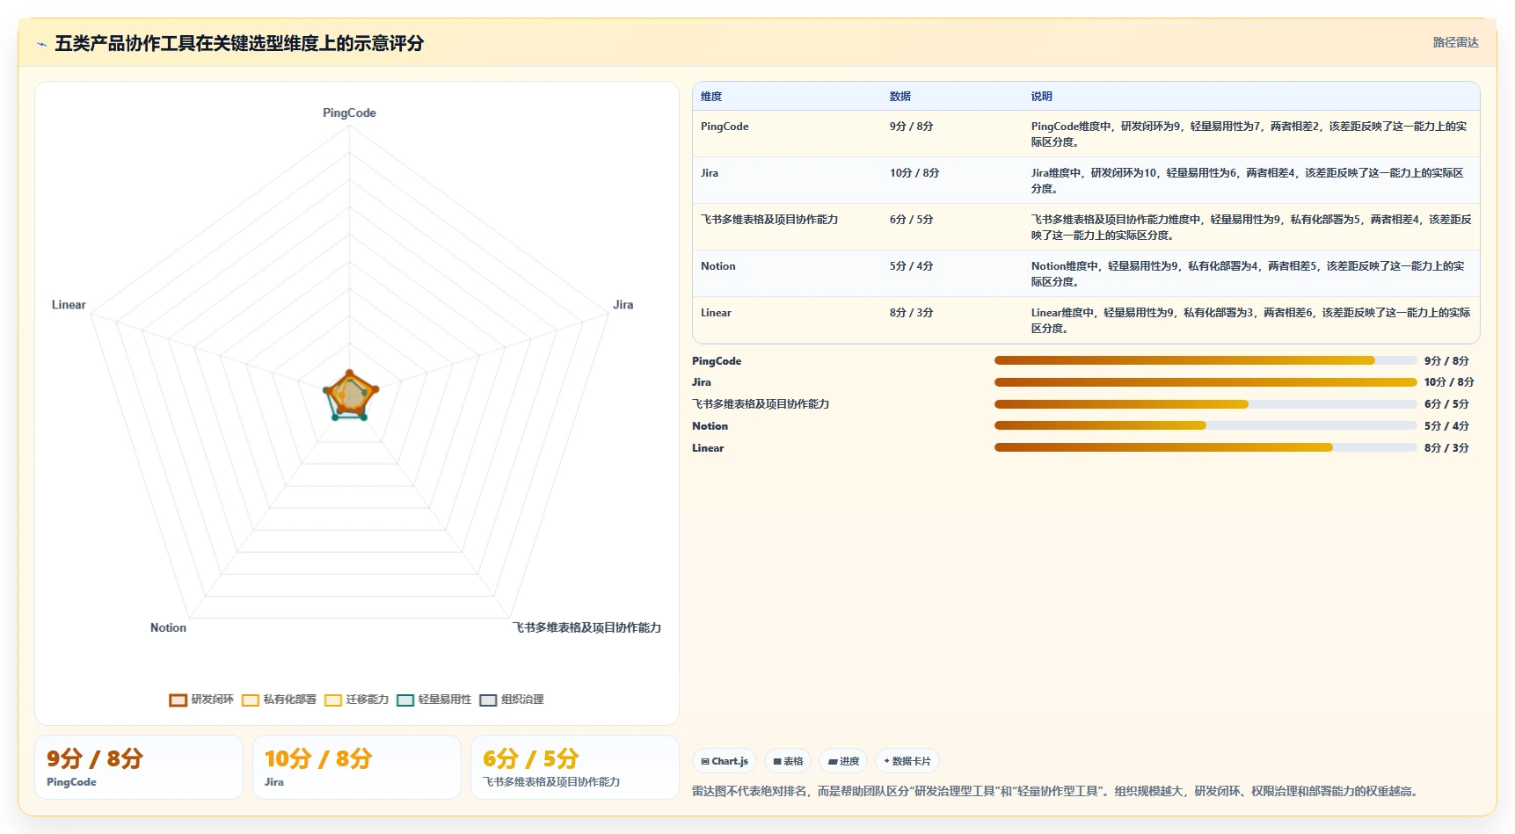Click the 说明 column header
Viewport: 1515px width, 834px height.
(1042, 97)
